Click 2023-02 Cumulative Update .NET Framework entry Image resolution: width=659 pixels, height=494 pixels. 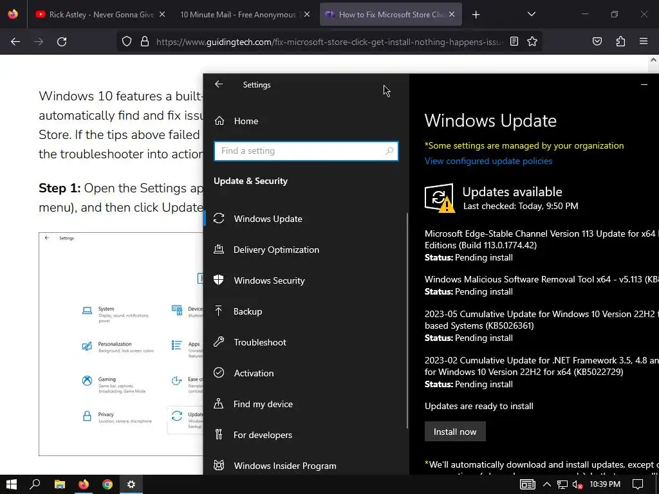point(541,372)
